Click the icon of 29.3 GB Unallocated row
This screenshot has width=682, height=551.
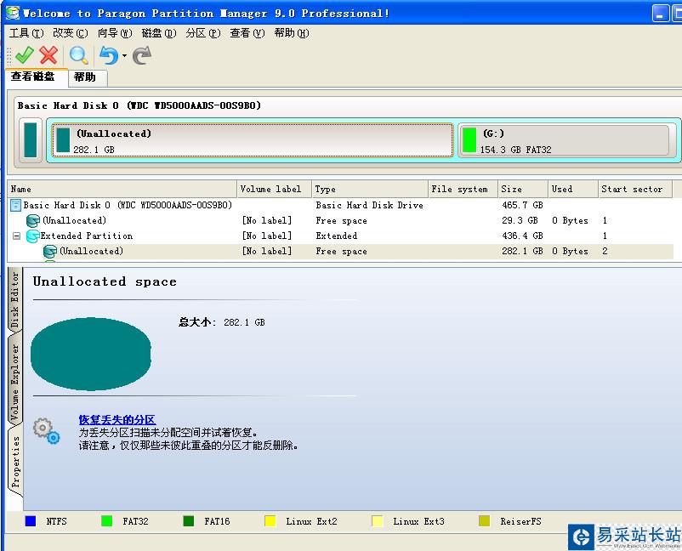33,221
